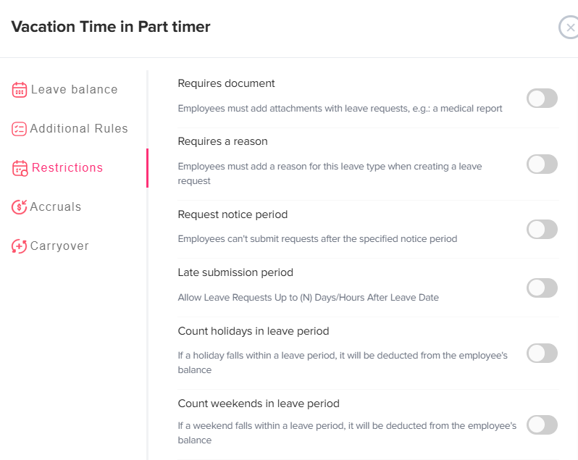Enable Request notice period toggle

tap(542, 230)
